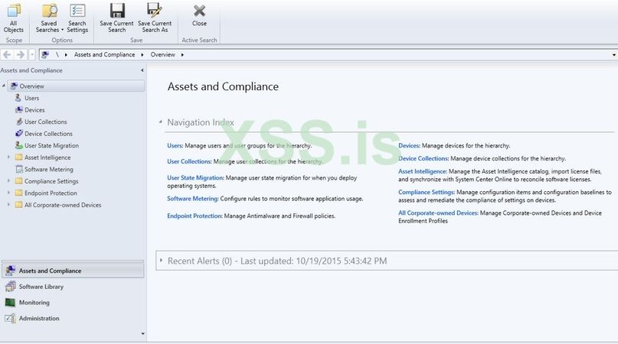This screenshot has height=344, width=618.
Task: Click the Administration workspace icon
Action: pyautogui.click(x=10, y=318)
